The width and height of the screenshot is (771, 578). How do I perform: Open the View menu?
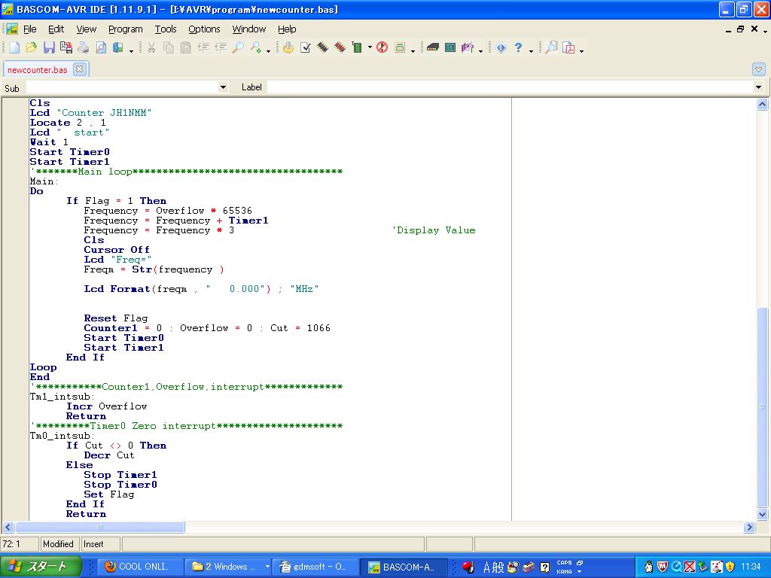coord(86,29)
